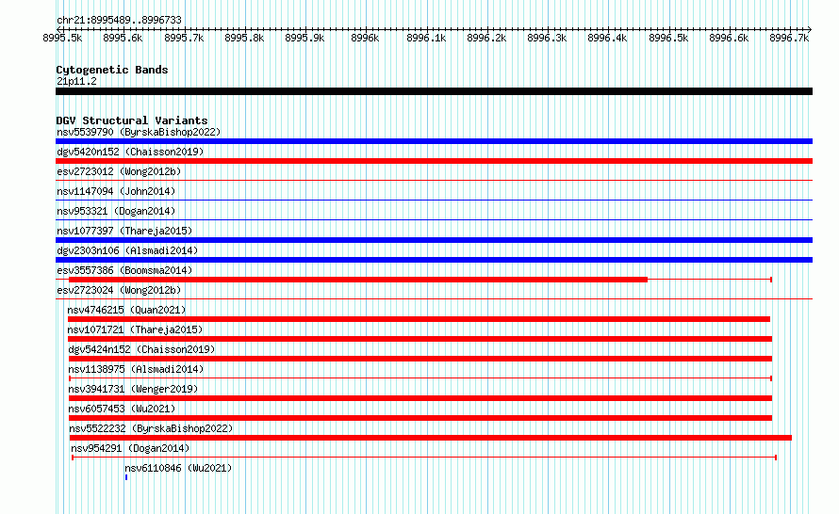This screenshot has width=839, height=514.
Task: Select the blue bar of nsv5539790
Action: 434,141
